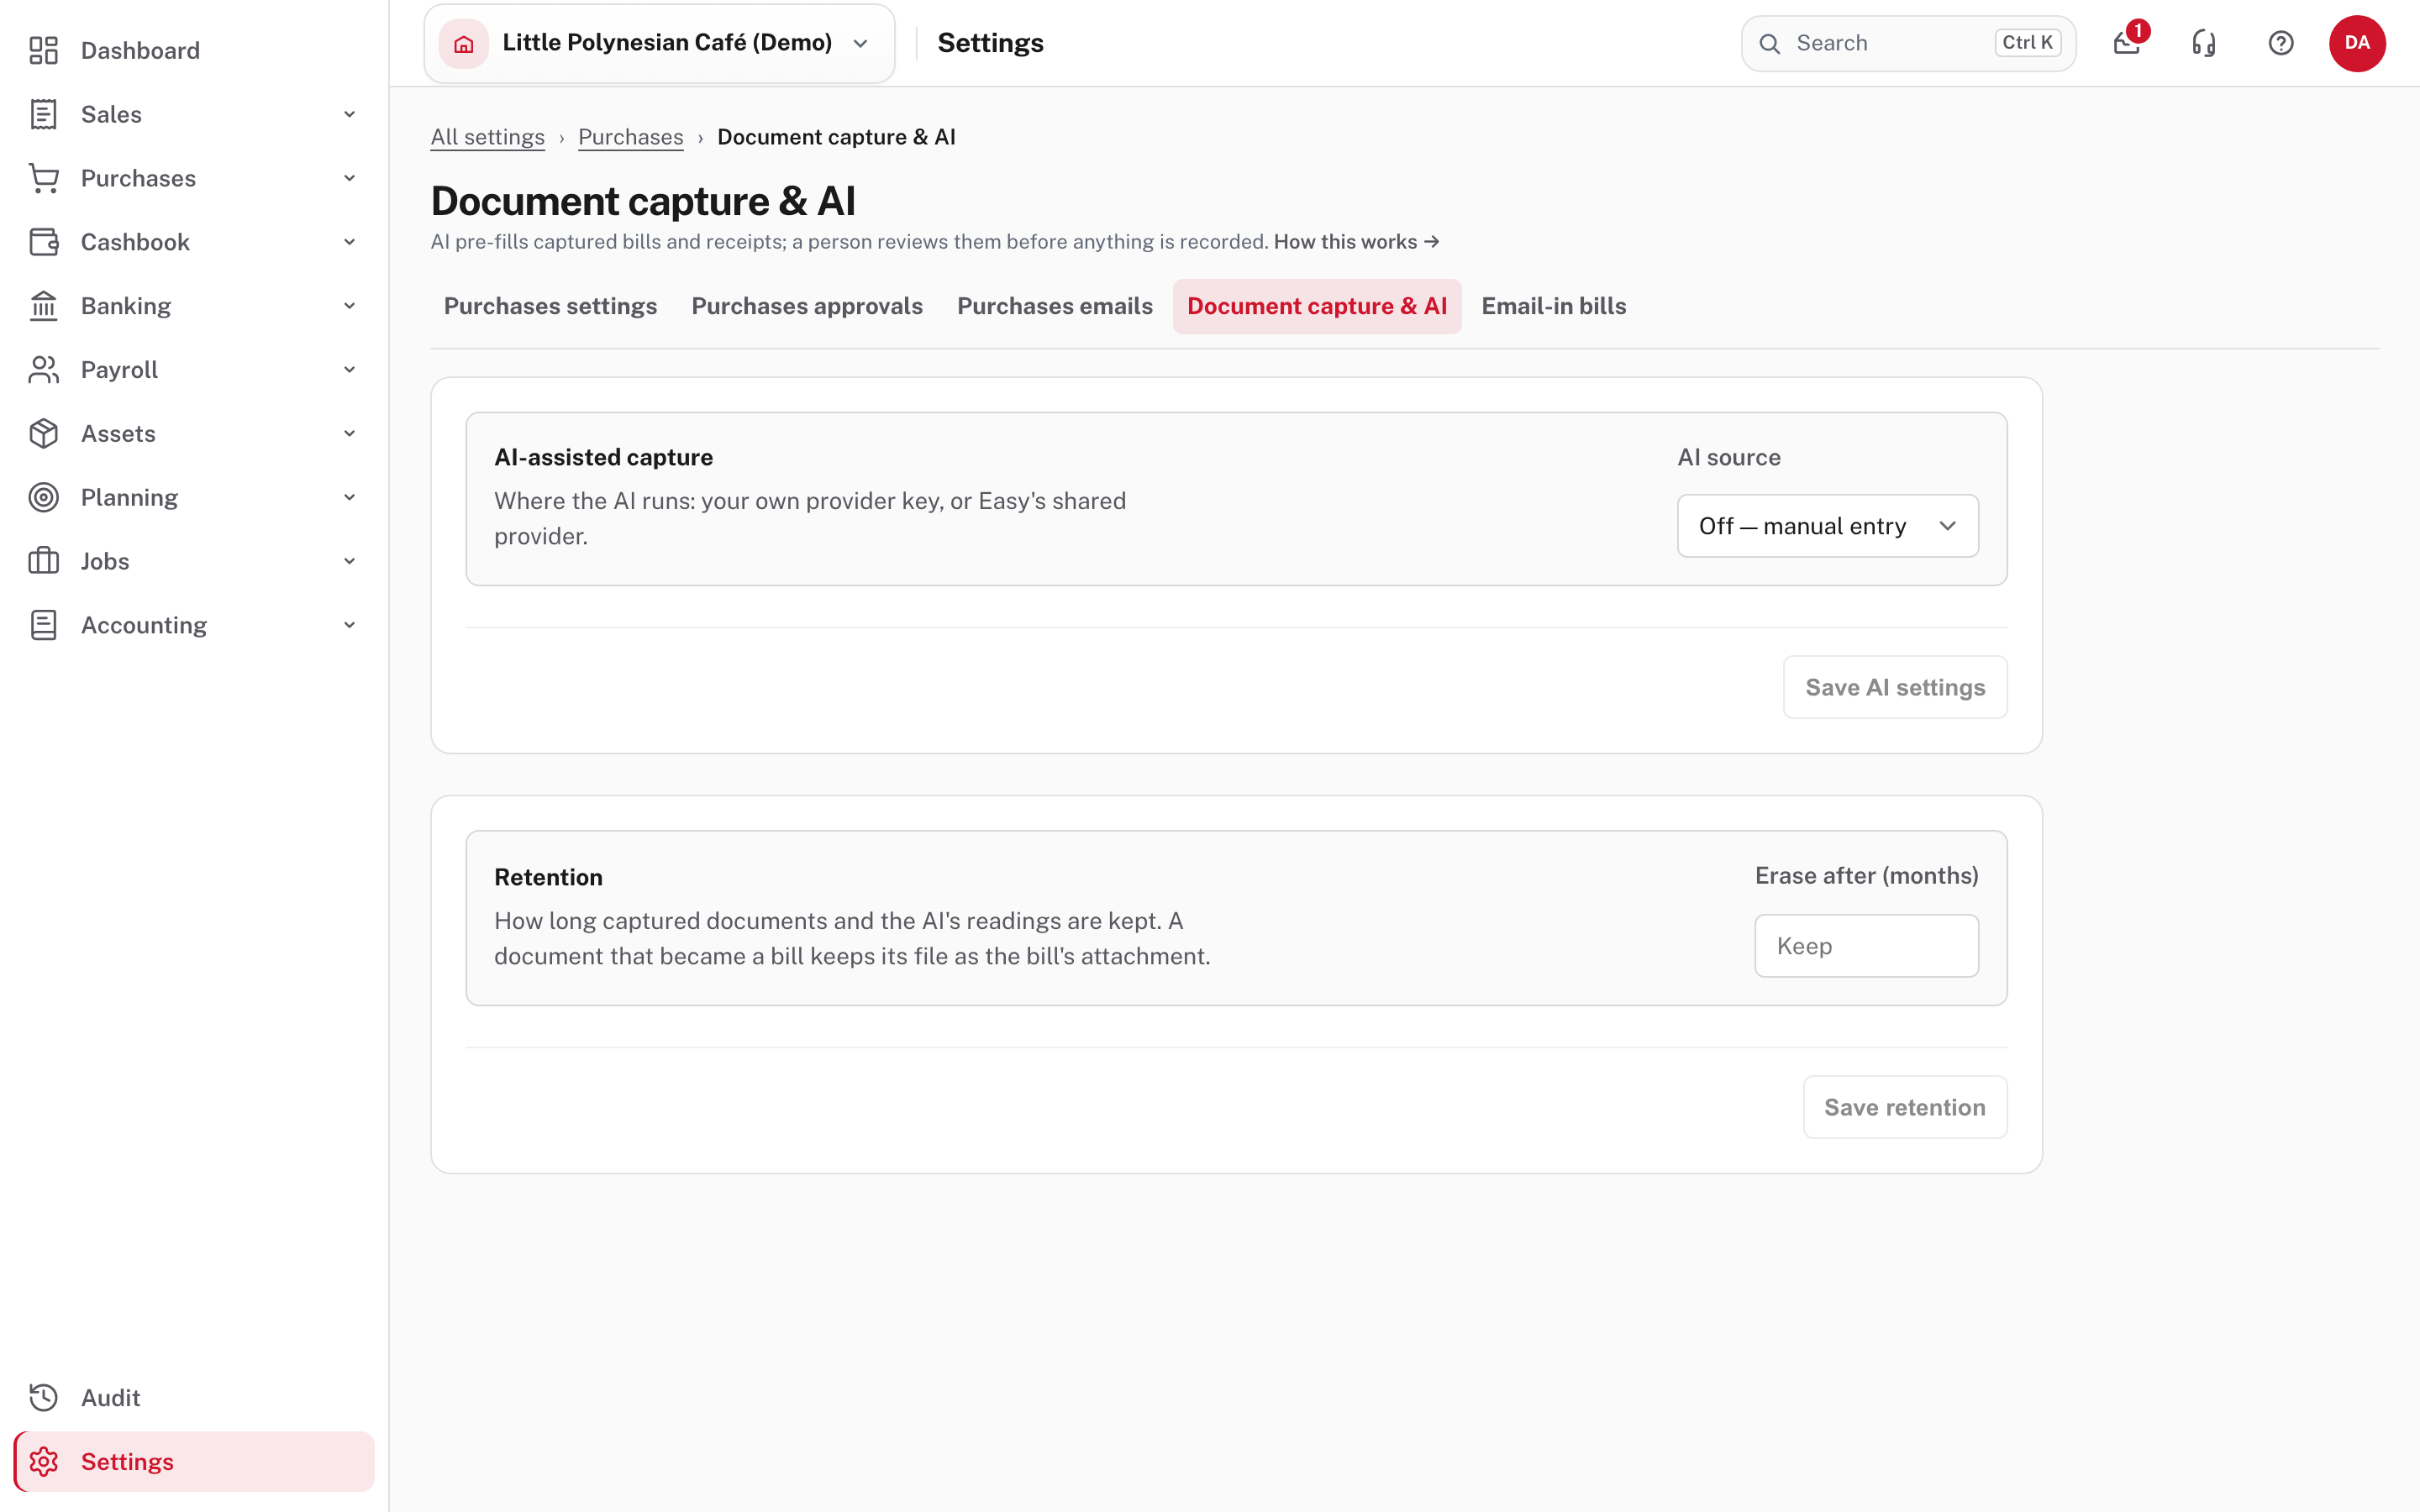Expand the Cashbook menu chevron

click(349, 242)
